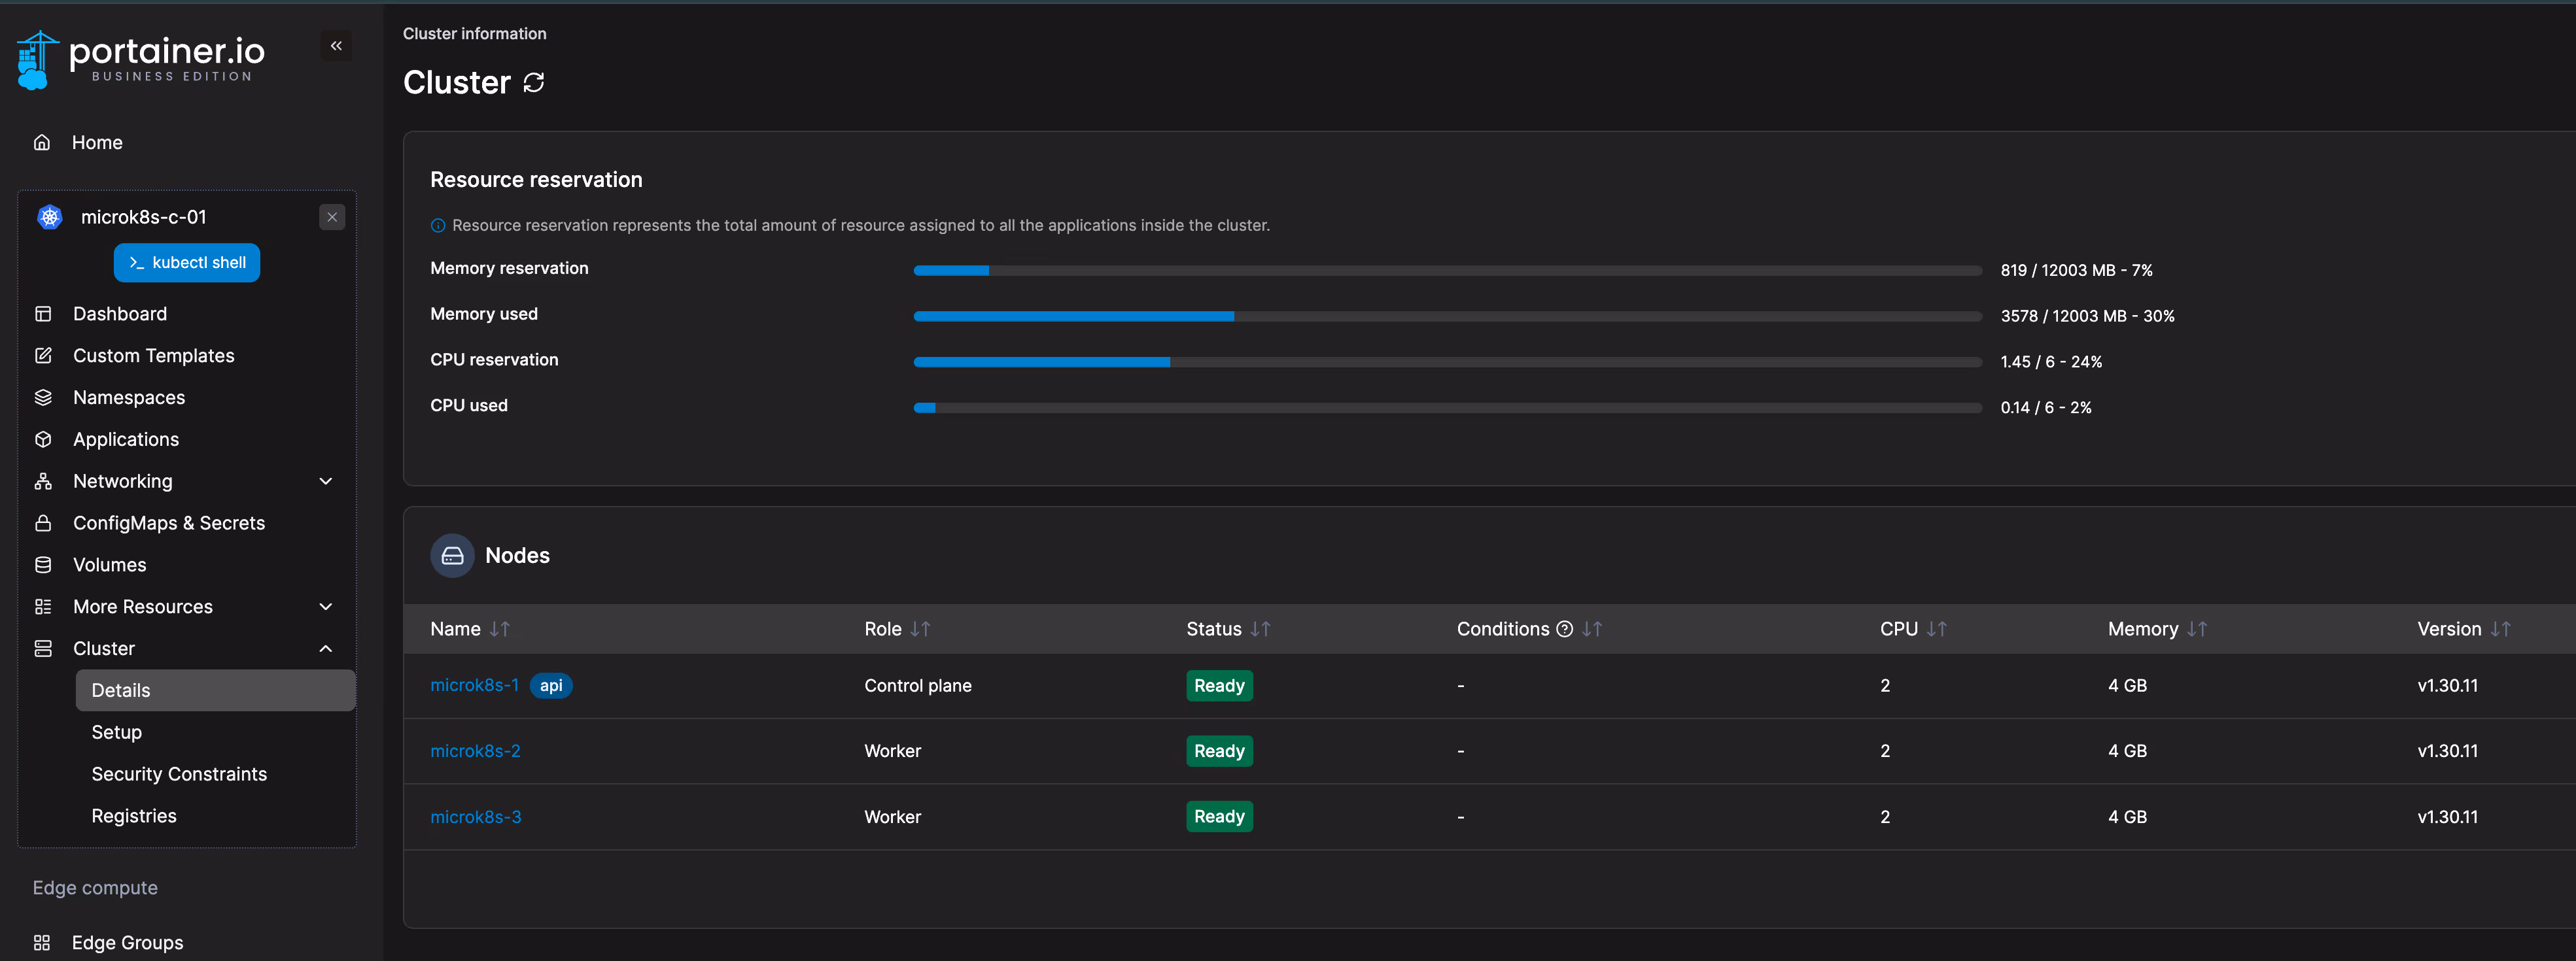
Task: Open the Dashboard sidebar icon
Action: (x=43, y=314)
